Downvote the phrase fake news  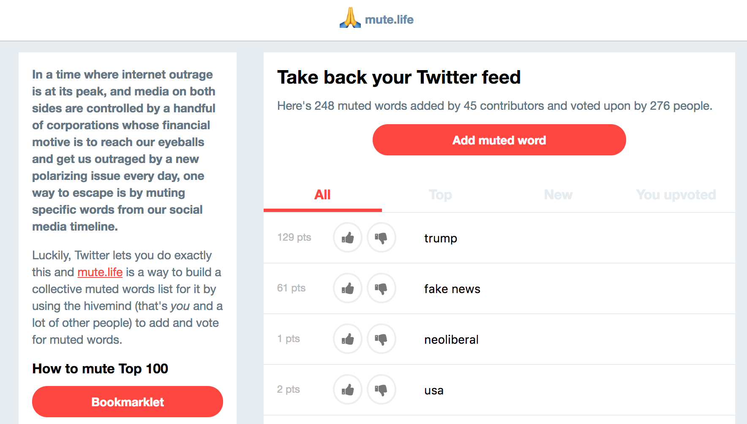pos(382,288)
